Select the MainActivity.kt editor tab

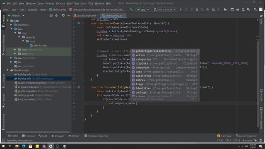[x=113, y=16]
